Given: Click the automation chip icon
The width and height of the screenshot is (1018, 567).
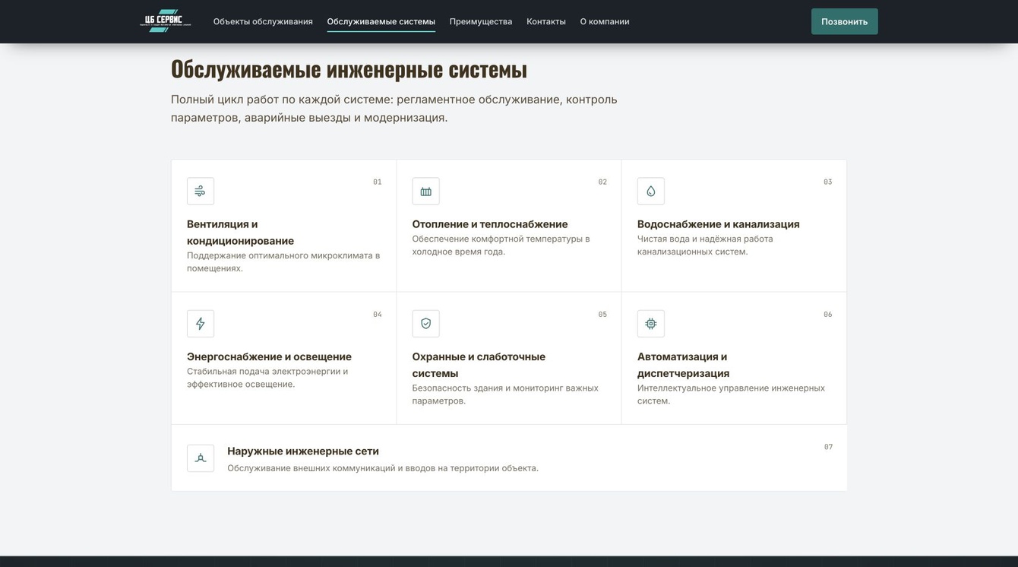Looking at the screenshot, I should pos(651,324).
